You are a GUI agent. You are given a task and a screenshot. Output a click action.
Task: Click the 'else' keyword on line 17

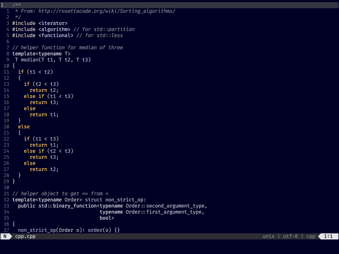[x=30, y=108]
